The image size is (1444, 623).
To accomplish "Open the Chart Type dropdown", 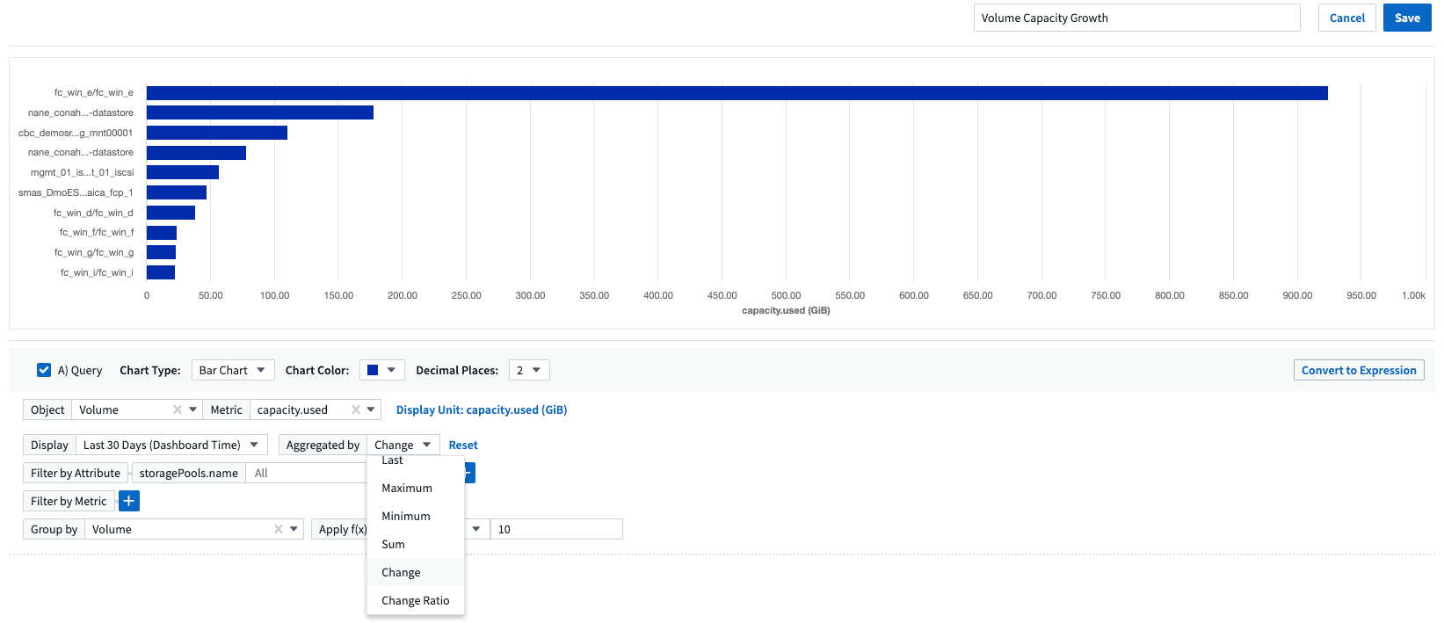I will (x=232, y=370).
